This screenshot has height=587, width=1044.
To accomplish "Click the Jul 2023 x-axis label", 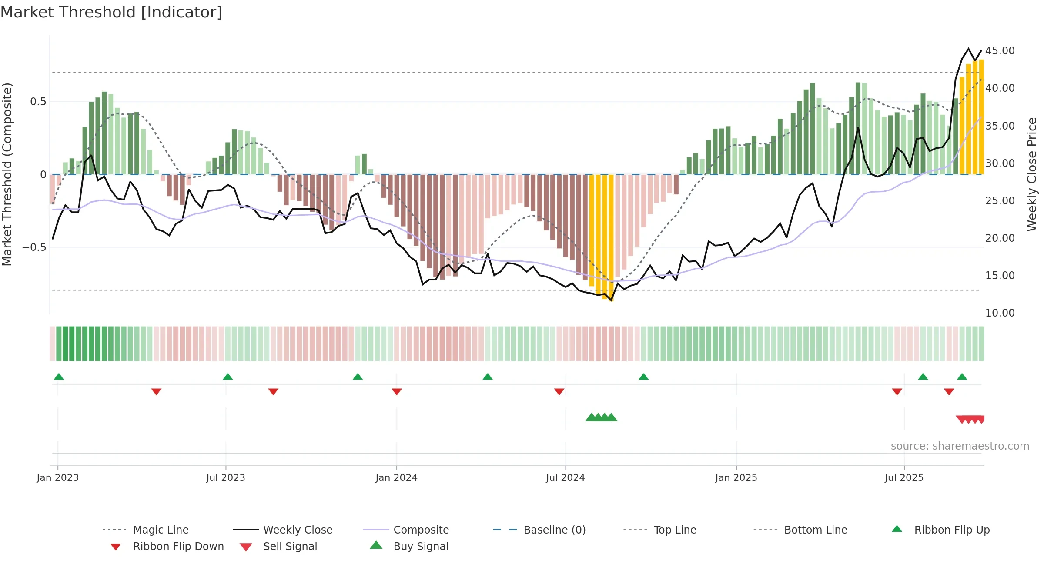I will click(x=226, y=478).
